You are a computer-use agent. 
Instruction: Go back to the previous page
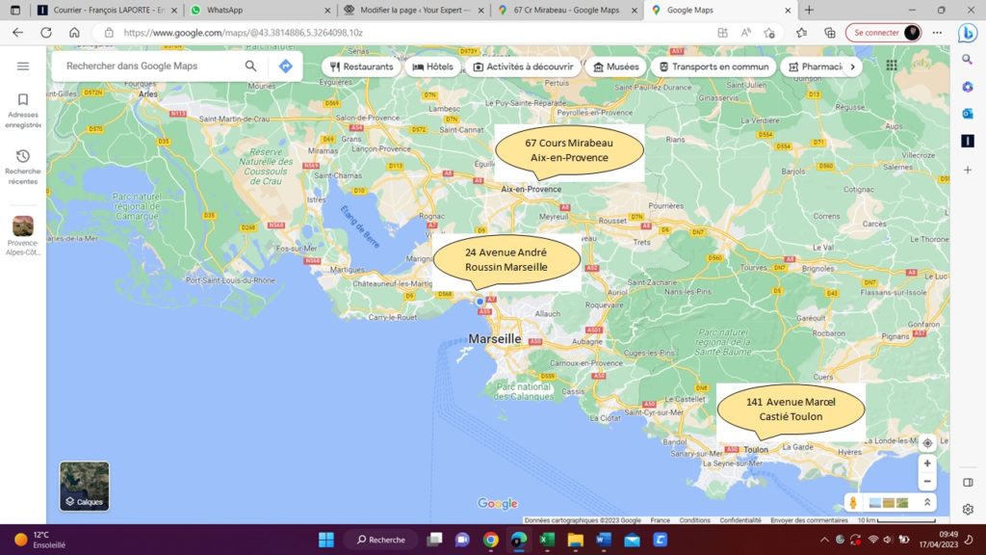click(x=17, y=33)
